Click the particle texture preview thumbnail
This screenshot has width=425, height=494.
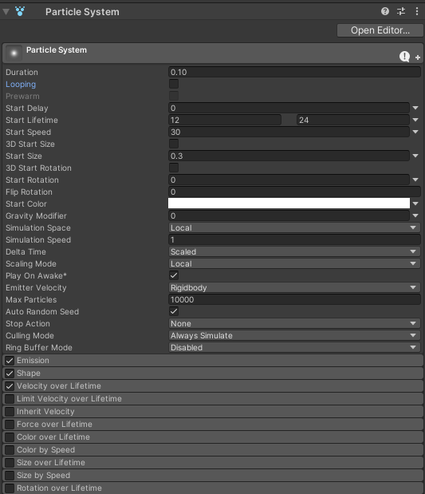pyautogui.click(x=14, y=53)
